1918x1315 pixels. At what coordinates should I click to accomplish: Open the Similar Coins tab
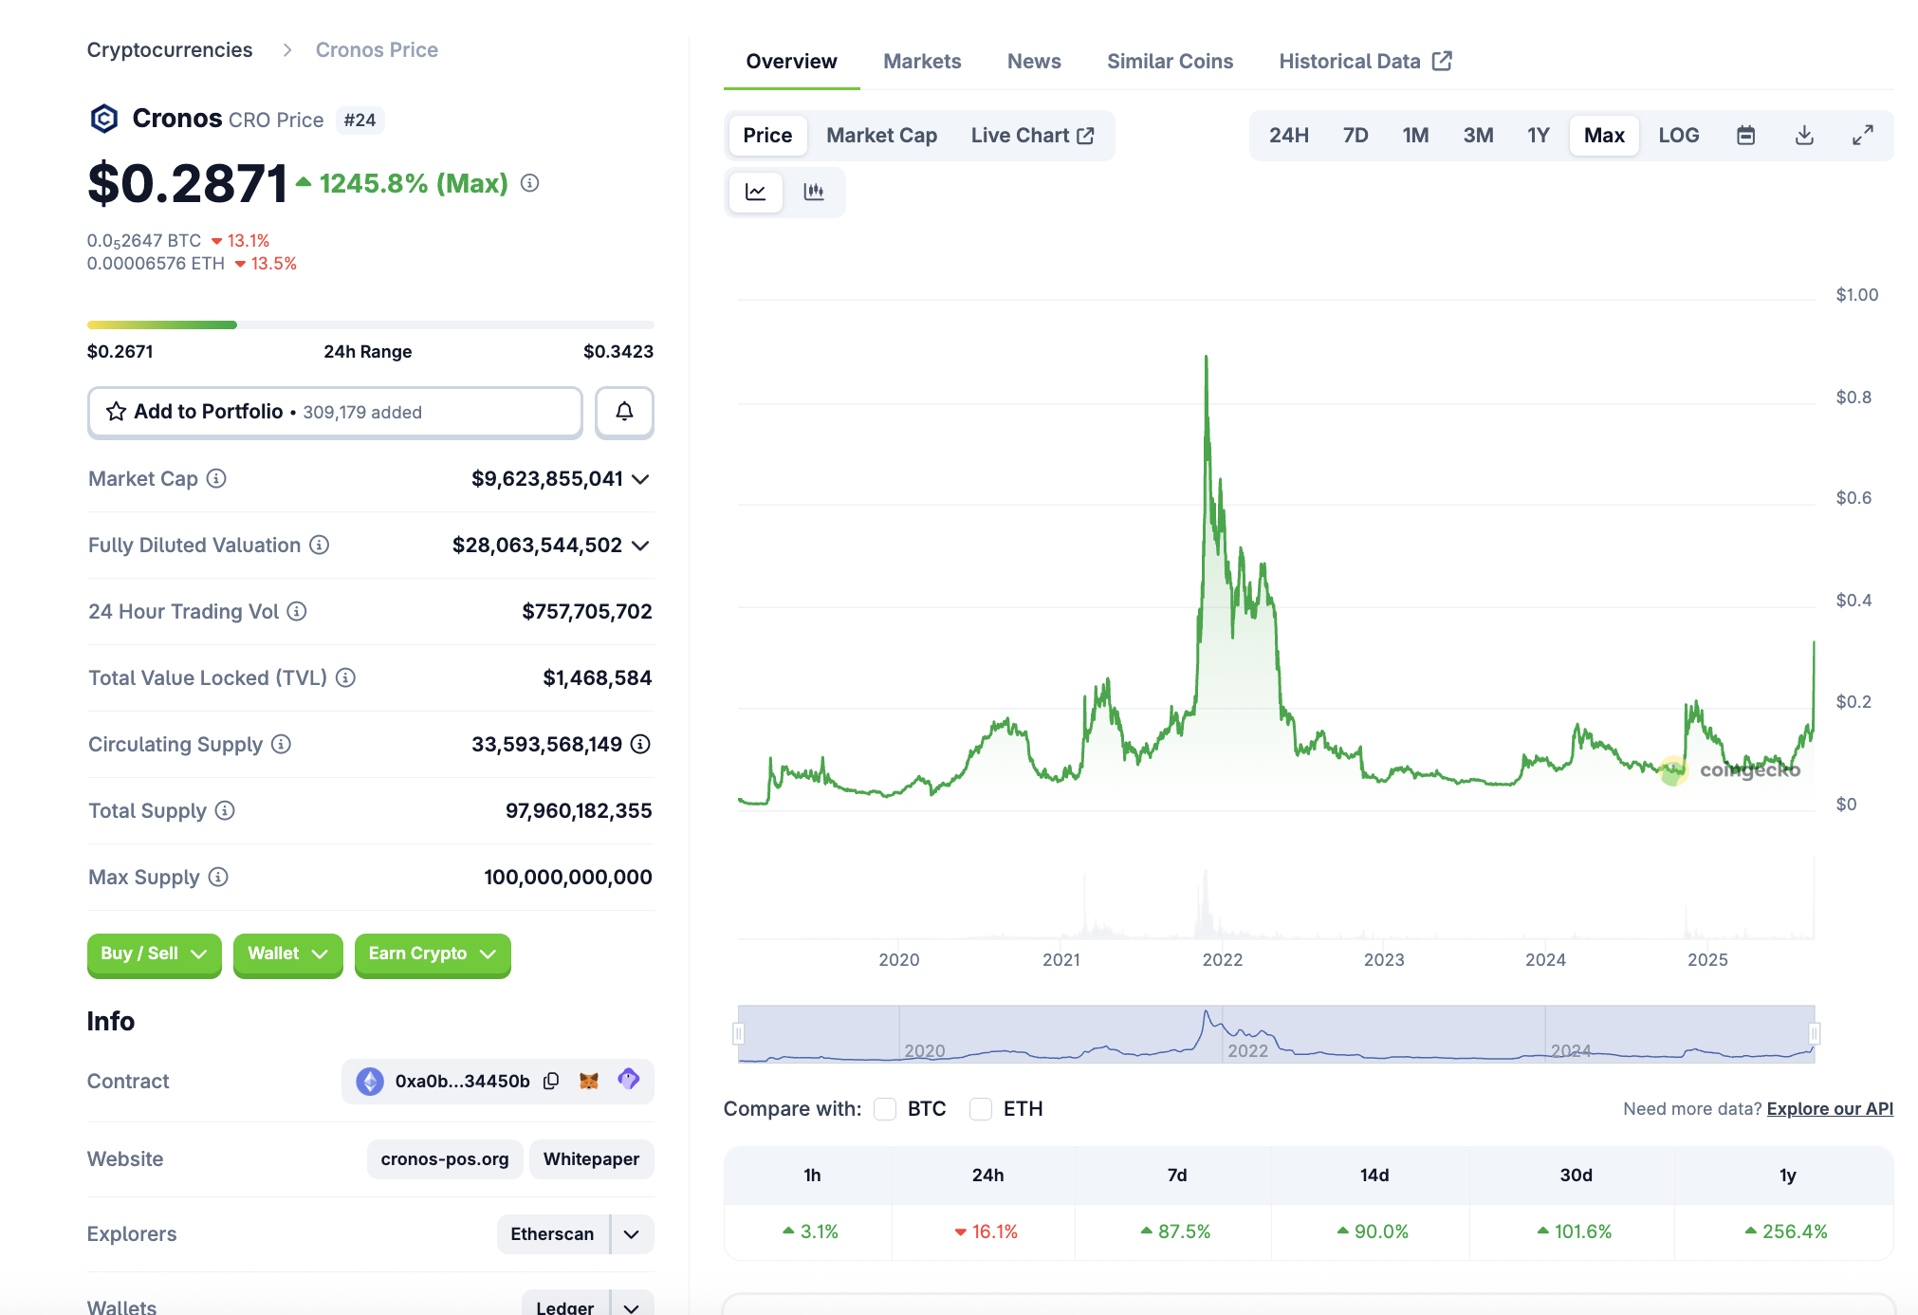(1169, 62)
